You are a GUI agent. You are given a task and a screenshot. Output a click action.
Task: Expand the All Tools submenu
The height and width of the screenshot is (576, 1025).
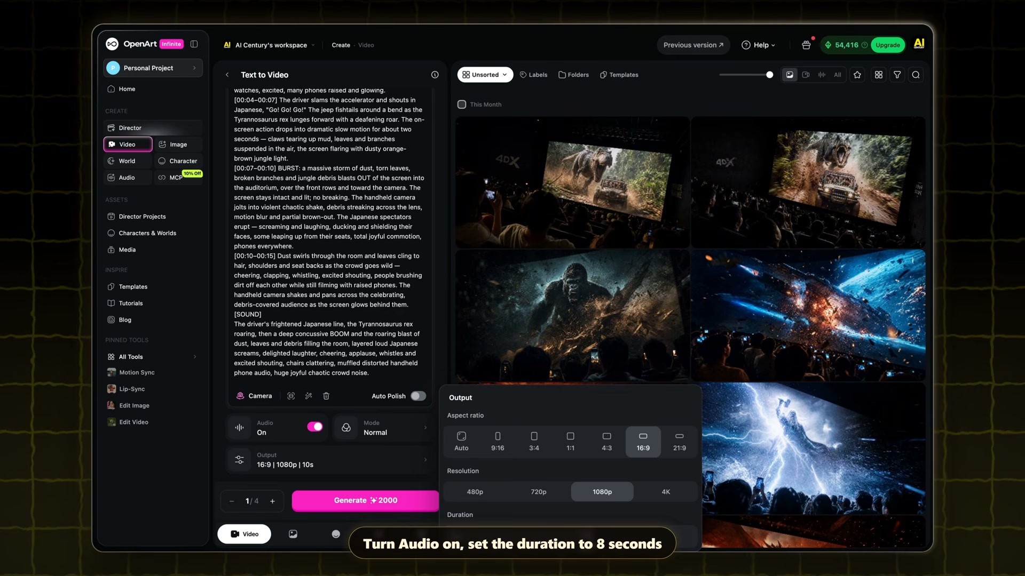click(x=153, y=357)
